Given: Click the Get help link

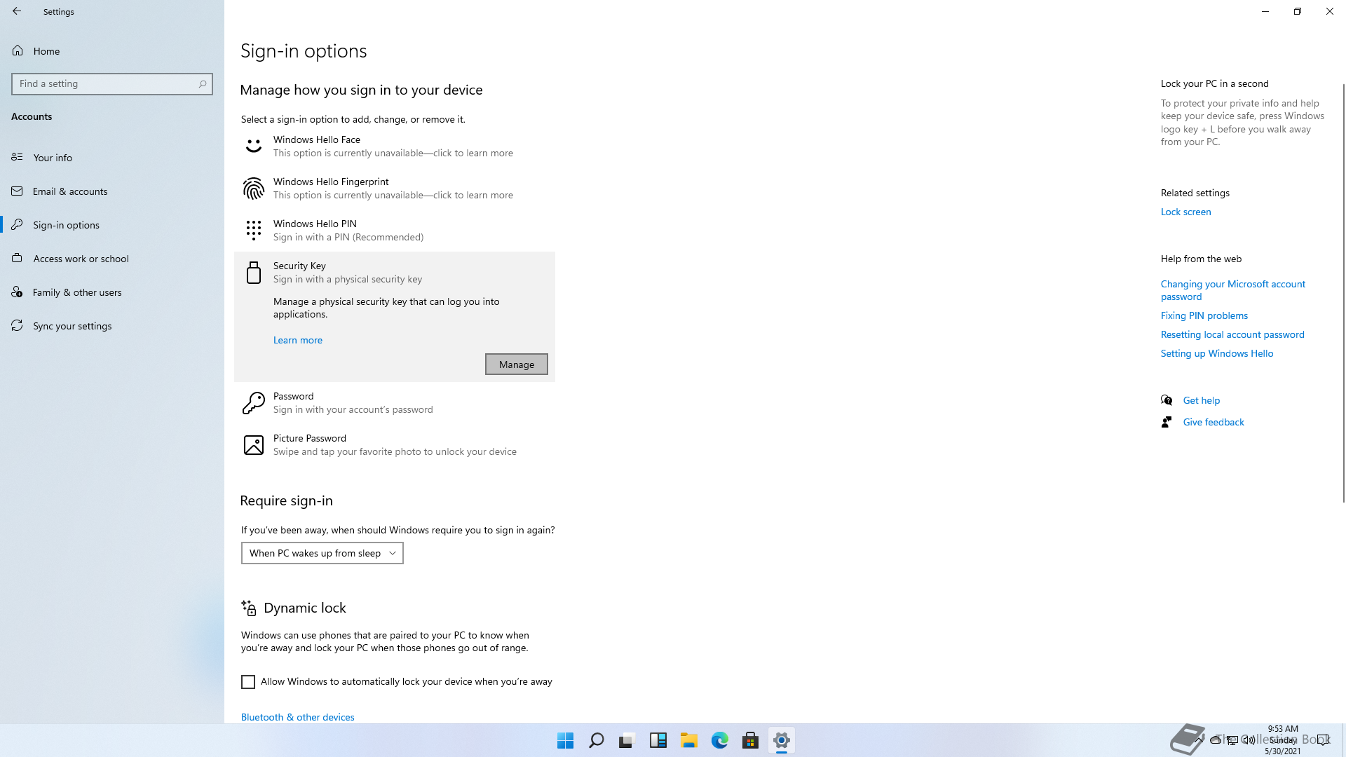Looking at the screenshot, I should pyautogui.click(x=1202, y=400).
